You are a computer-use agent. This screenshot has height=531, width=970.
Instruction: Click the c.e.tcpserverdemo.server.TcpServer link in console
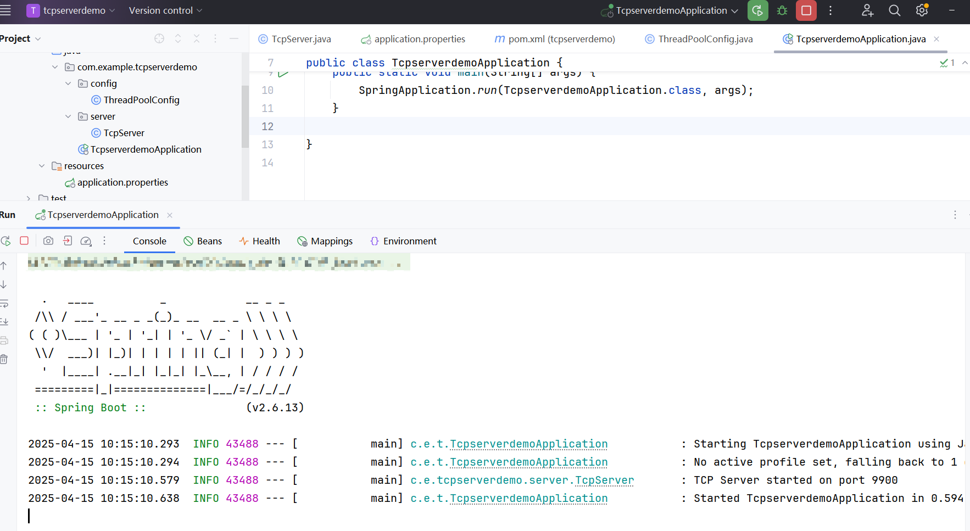coord(522,480)
